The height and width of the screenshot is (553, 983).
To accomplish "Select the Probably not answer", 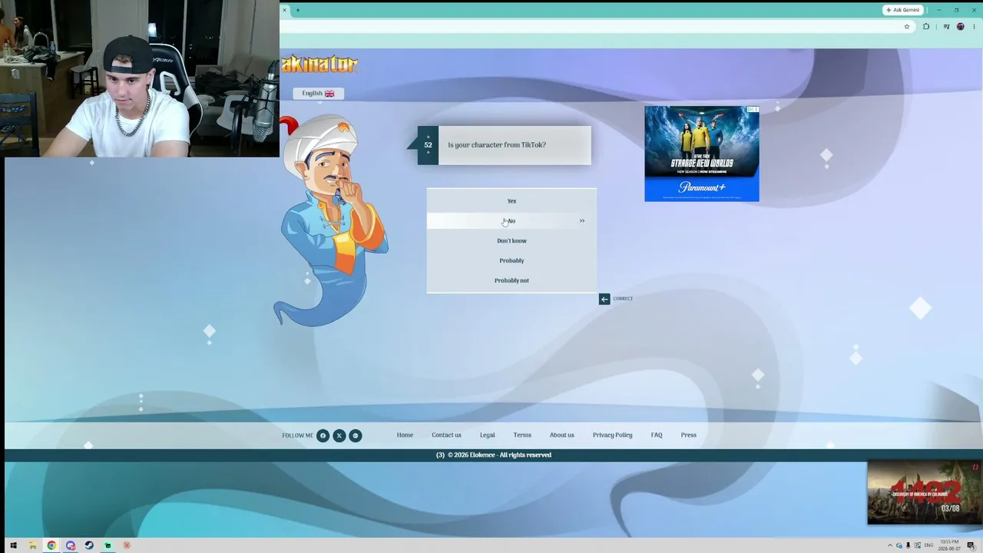I will [511, 280].
